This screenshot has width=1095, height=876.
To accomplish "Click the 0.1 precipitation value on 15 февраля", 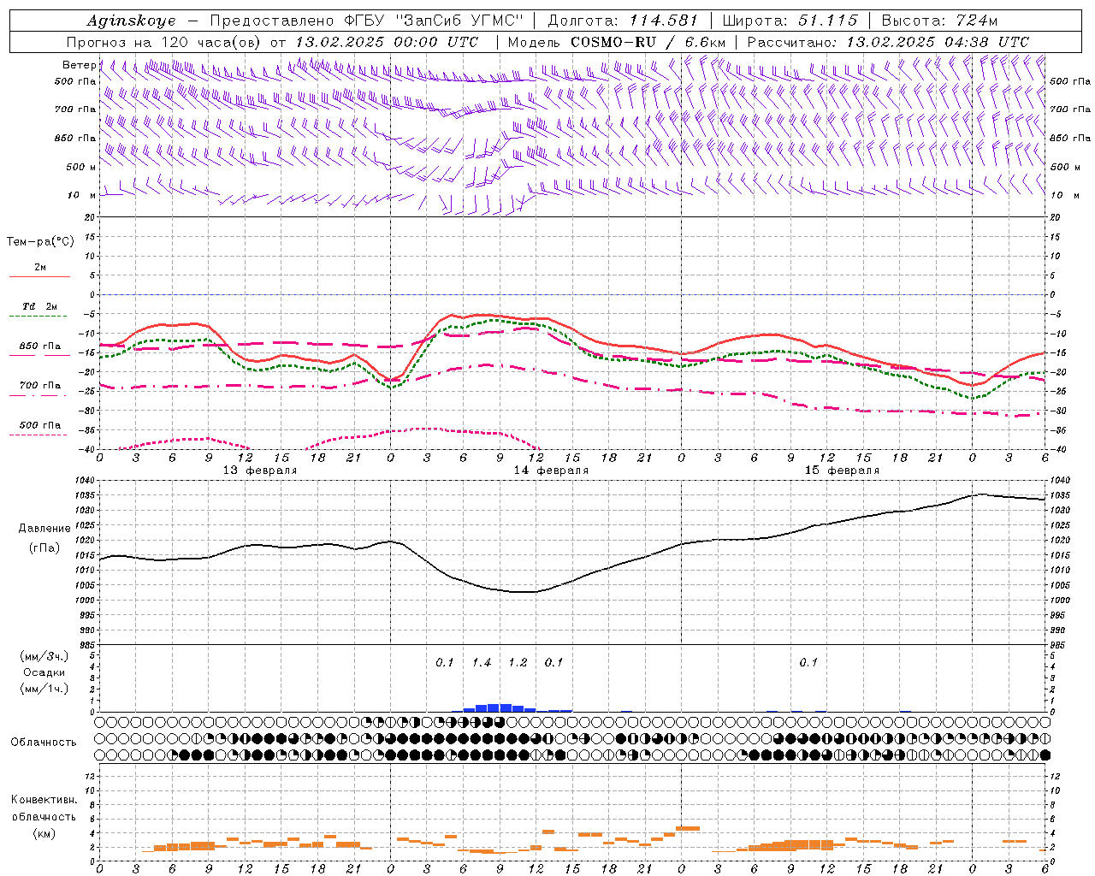I will [x=808, y=663].
